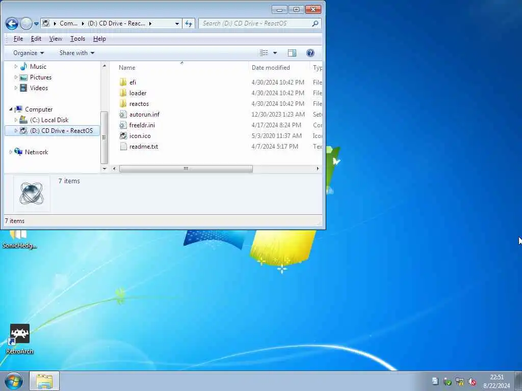Open the Windows Start button
The height and width of the screenshot is (391, 522).
click(14, 381)
